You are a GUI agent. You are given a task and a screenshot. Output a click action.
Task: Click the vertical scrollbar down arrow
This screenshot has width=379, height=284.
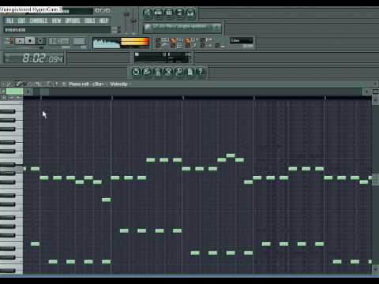[375, 269]
